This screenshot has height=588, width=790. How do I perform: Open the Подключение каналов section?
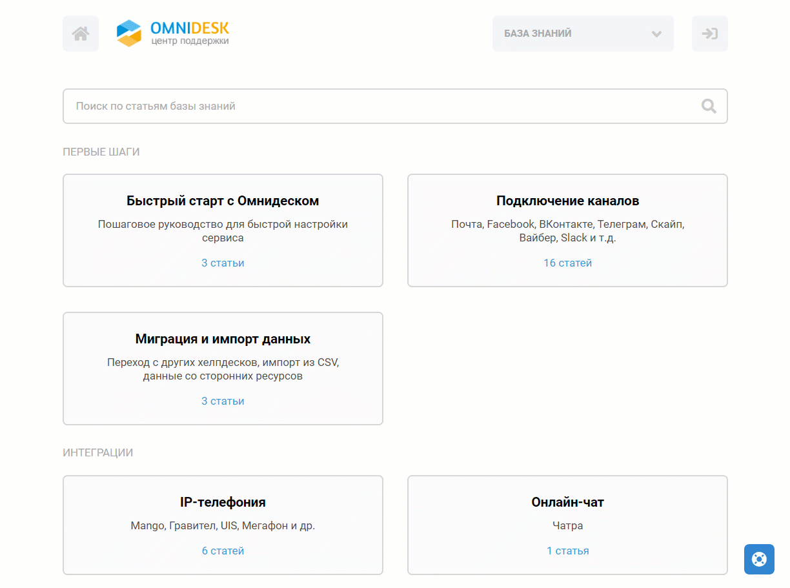pyautogui.click(x=567, y=201)
